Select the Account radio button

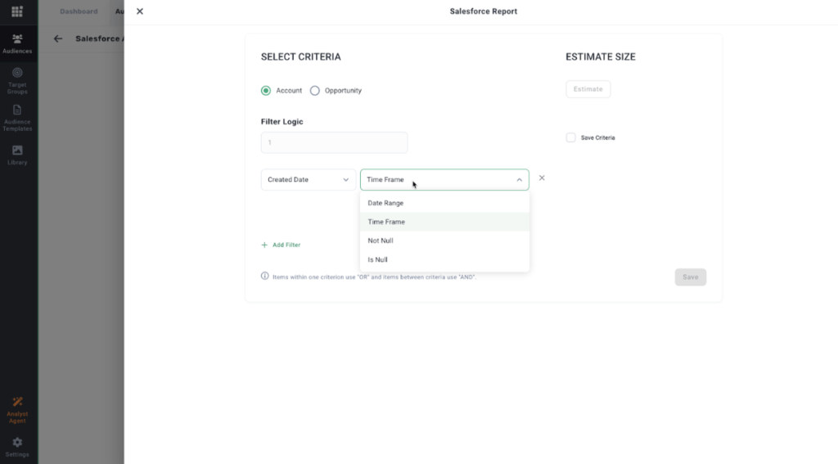266,90
